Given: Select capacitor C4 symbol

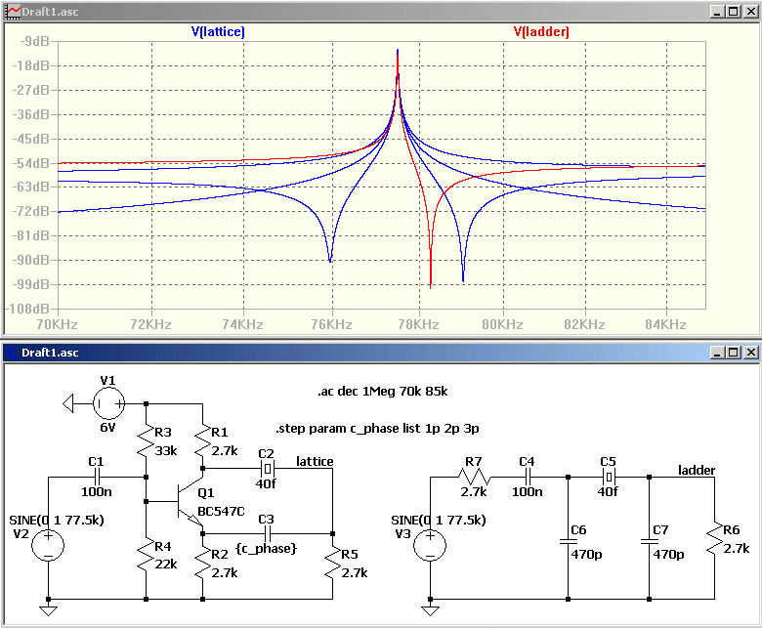Looking at the screenshot, I should point(528,477).
